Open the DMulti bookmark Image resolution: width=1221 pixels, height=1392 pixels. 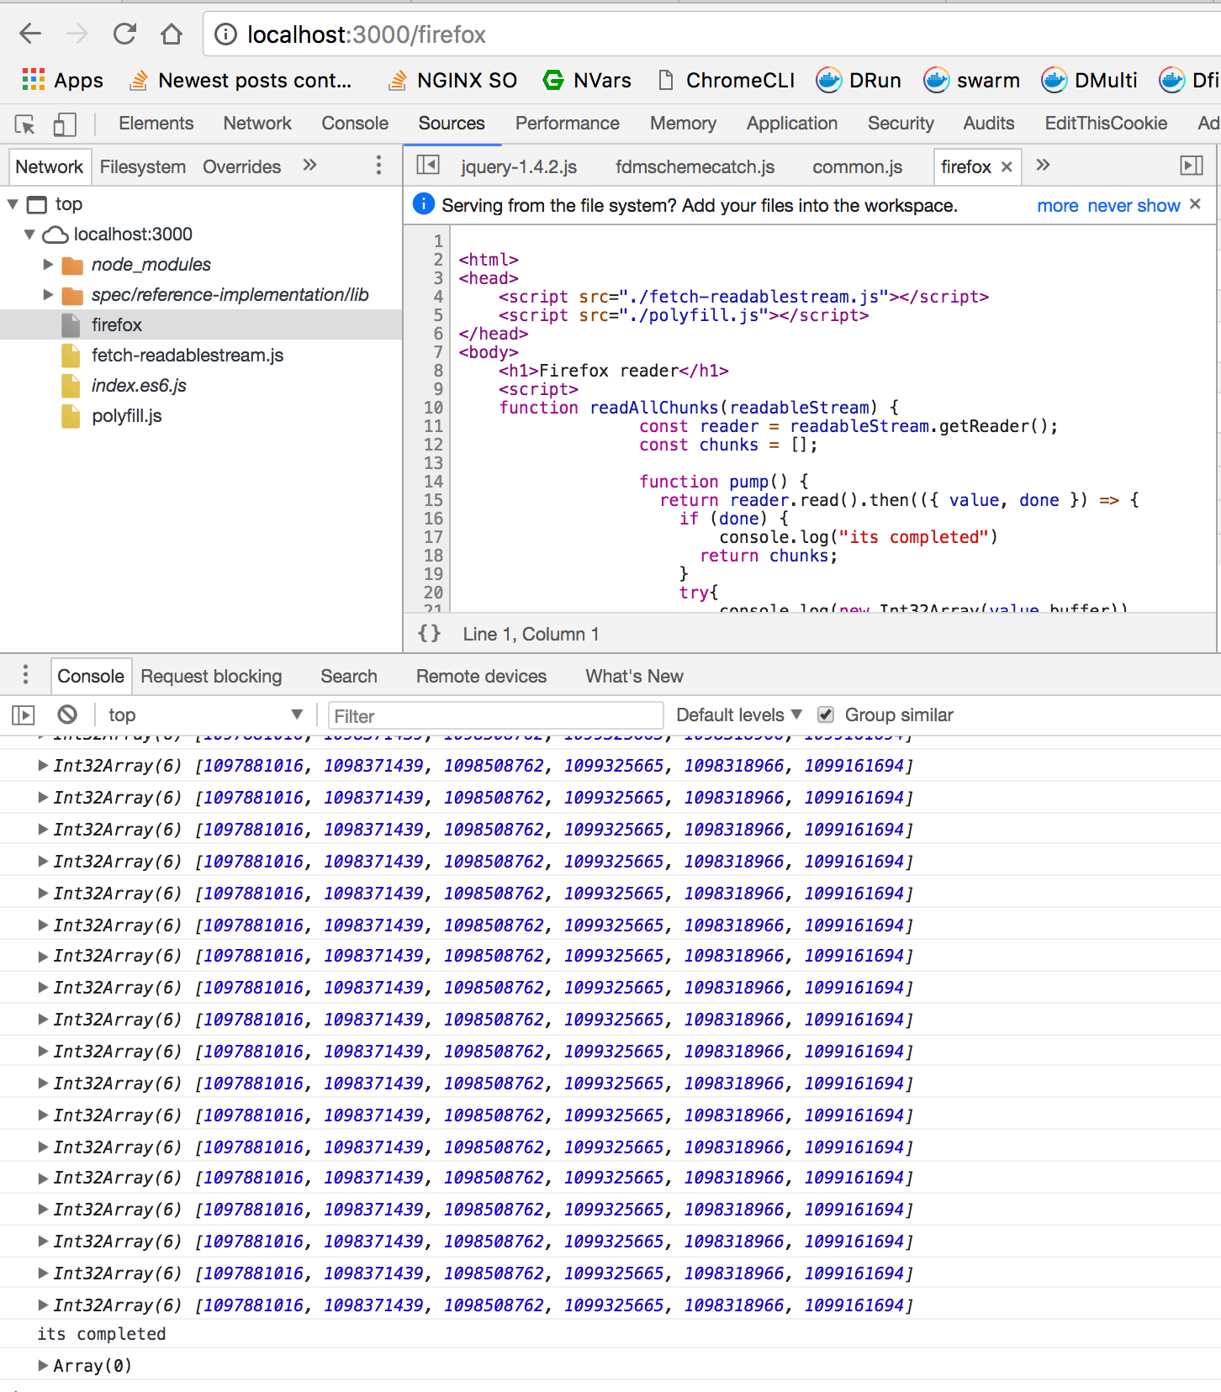coord(1089,81)
